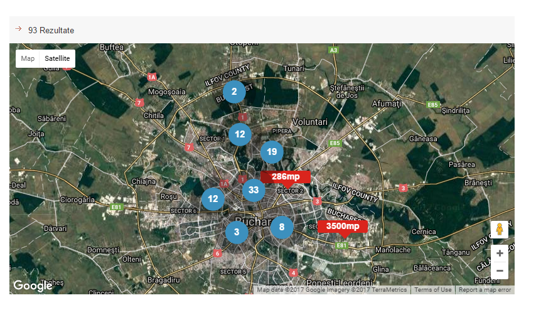
Task: Open Report a map error link
Action: pyautogui.click(x=485, y=290)
